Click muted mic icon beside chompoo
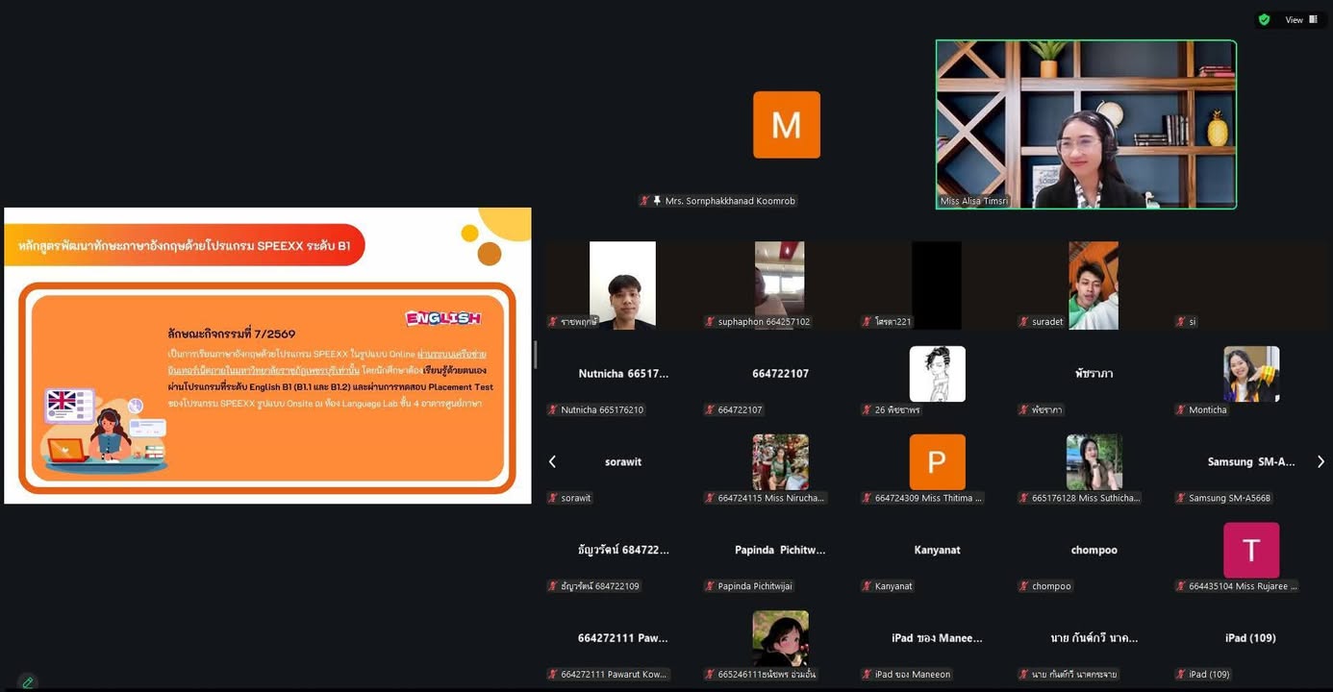This screenshot has width=1333, height=692. [1024, 586]
